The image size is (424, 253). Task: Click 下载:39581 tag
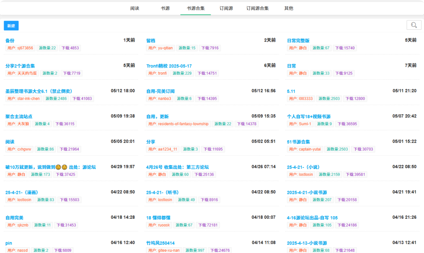click(x=356, y=174)
